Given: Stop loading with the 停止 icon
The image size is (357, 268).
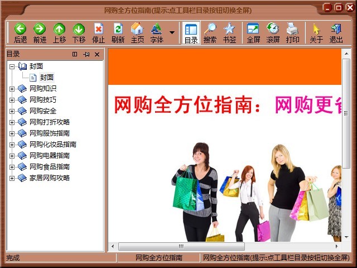Looking at the screenshot, I should pyautogui.click(x=98, y=33).
